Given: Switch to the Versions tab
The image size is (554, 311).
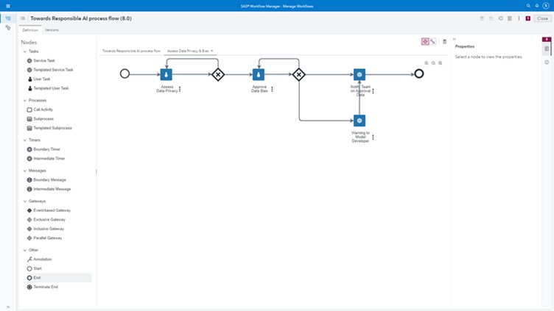Looking at the screenshot, I should tap(52, 30).
